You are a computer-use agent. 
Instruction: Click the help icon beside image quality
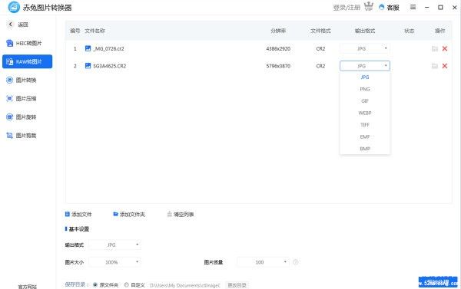click(x=296, y=262)
